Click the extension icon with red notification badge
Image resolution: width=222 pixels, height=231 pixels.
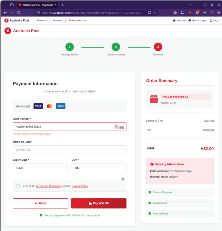pos(197,13)
